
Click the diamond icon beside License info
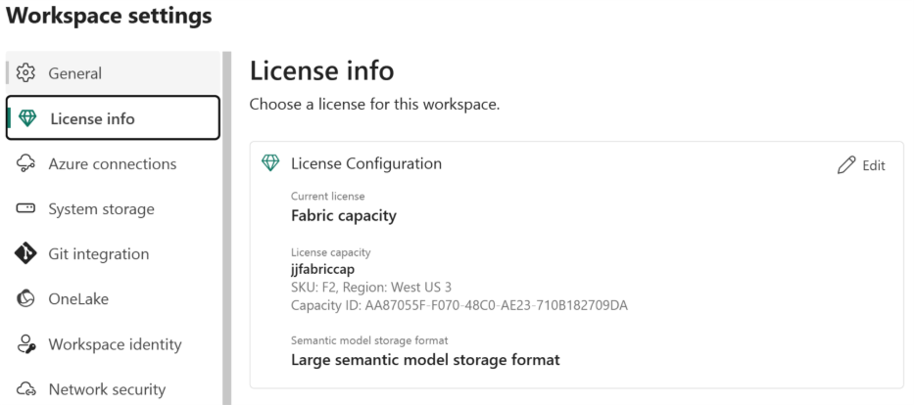[x=26, y=119]
